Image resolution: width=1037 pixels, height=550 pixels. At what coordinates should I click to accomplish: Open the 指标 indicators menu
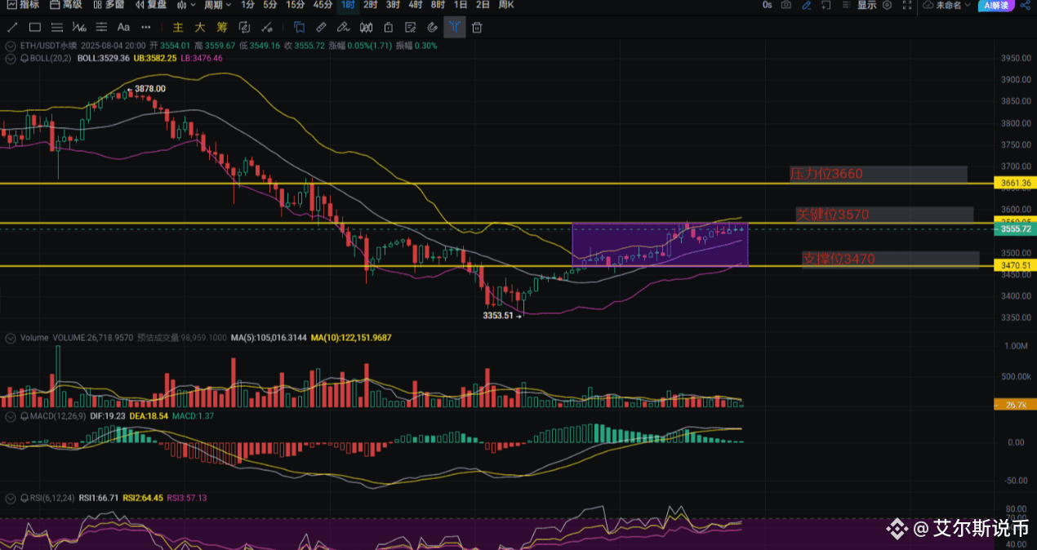tap(24, 5)
